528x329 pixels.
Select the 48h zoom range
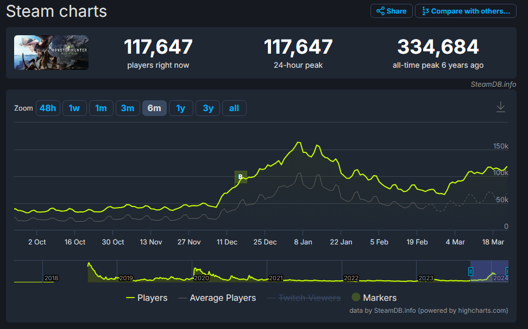pyautogui.click(x=48, y=108)
